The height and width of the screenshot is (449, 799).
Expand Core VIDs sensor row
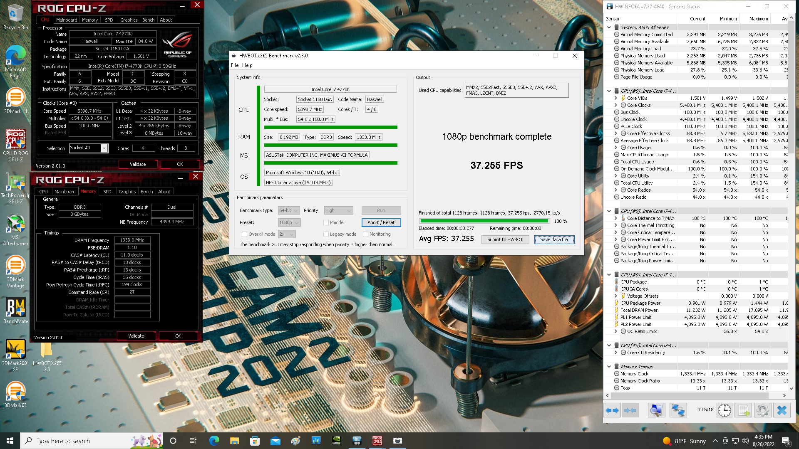click(615, 98)
